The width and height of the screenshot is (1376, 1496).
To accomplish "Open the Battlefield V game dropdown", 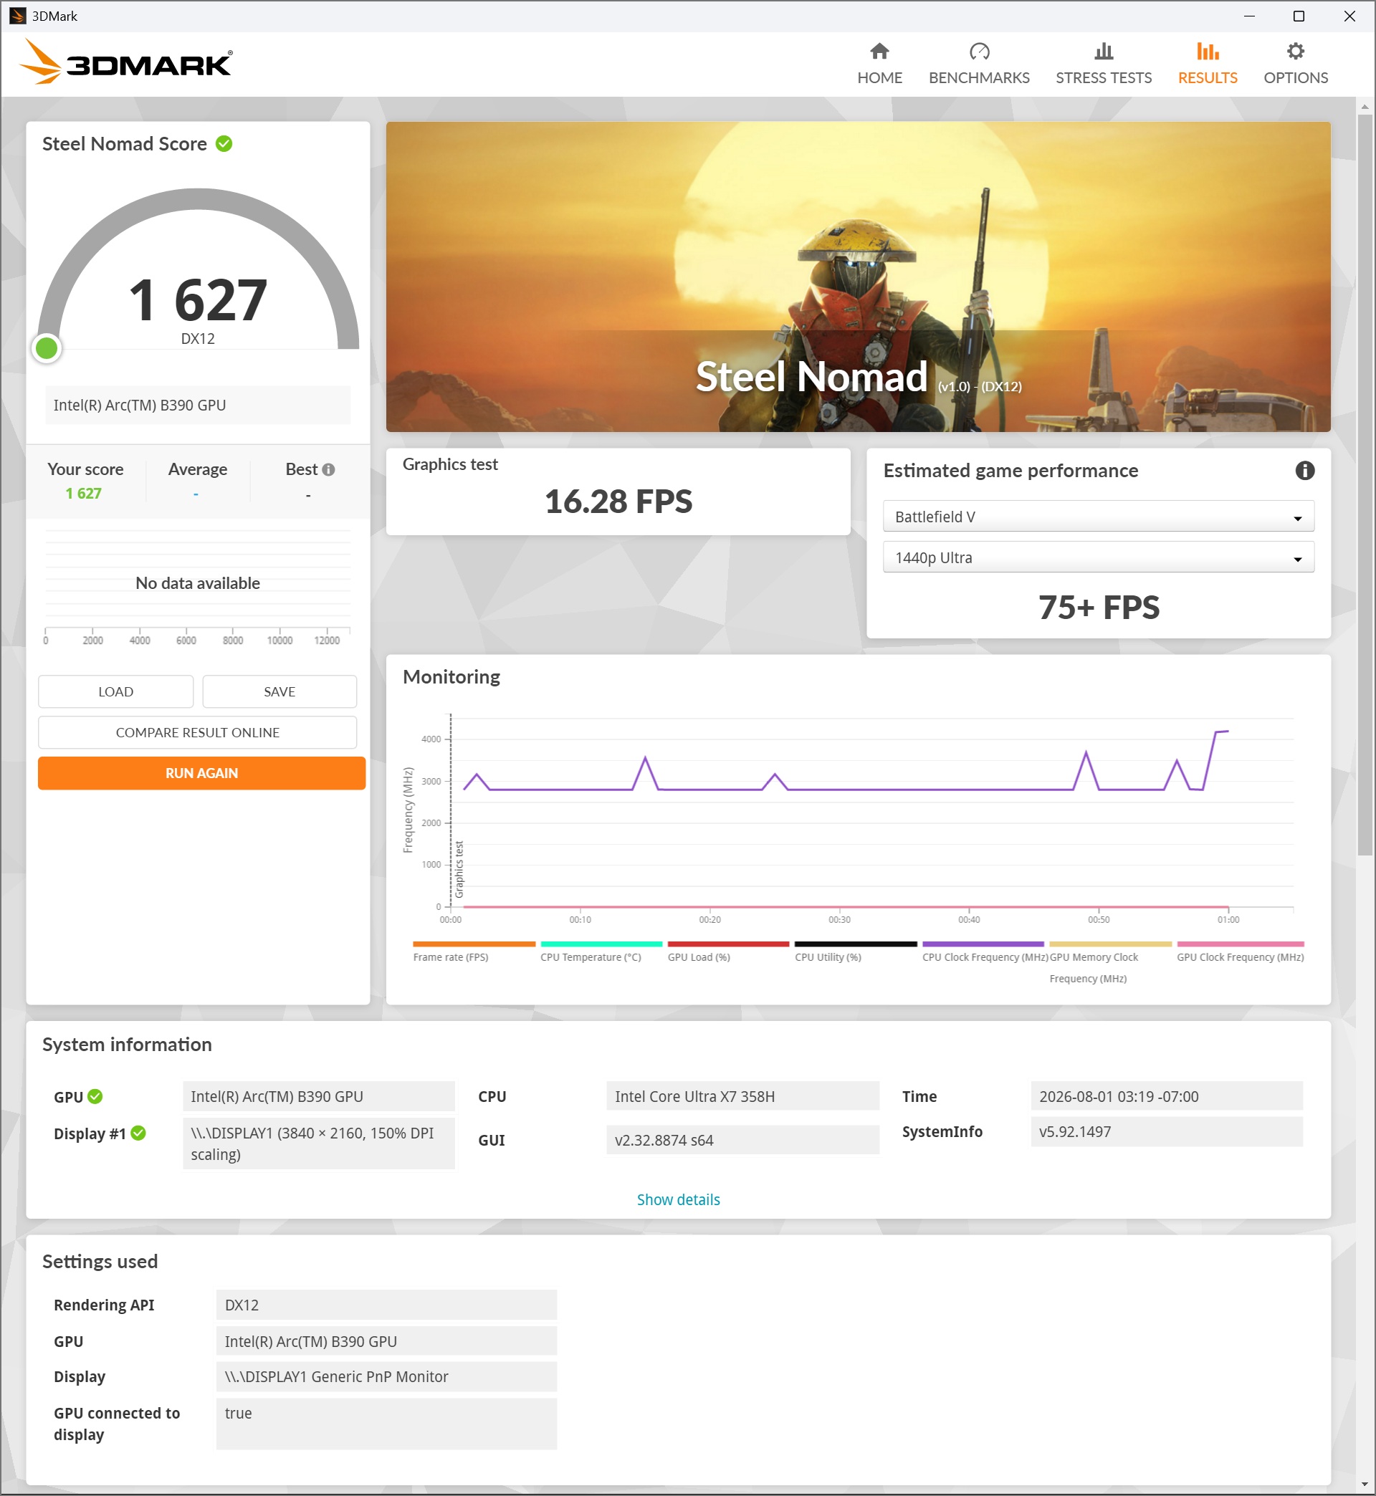I will [x=1098, y=517].
